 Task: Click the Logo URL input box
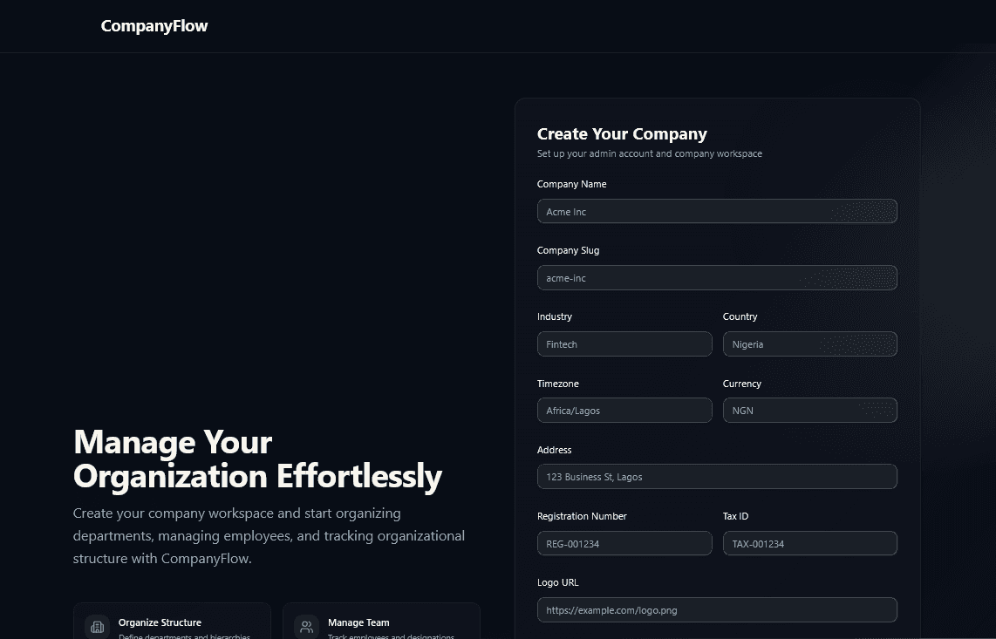[716, 610]
